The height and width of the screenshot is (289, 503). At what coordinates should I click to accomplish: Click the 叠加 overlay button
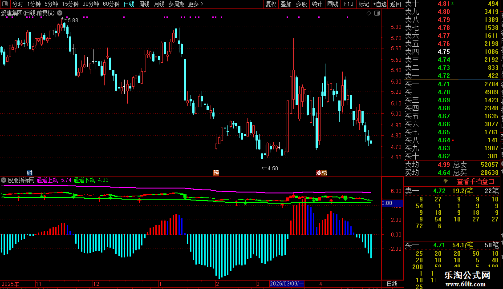click(x=286, y=4)
